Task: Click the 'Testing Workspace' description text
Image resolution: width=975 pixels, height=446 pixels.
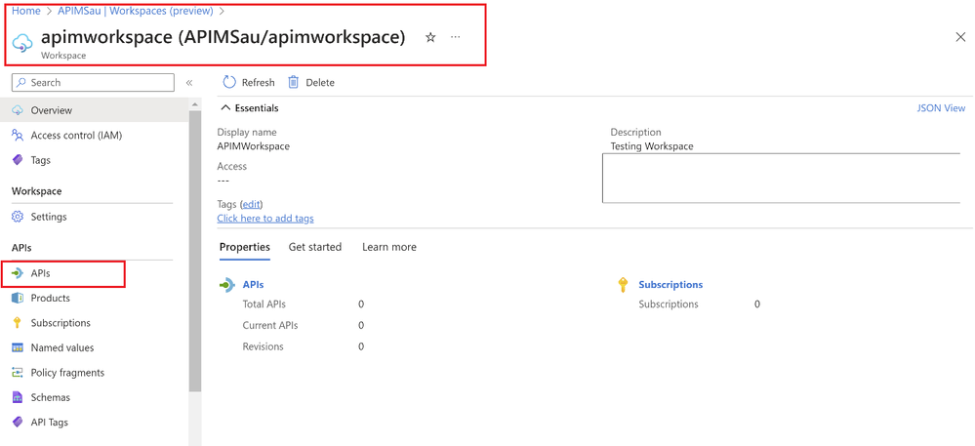Action: click(x=652, y=146)
